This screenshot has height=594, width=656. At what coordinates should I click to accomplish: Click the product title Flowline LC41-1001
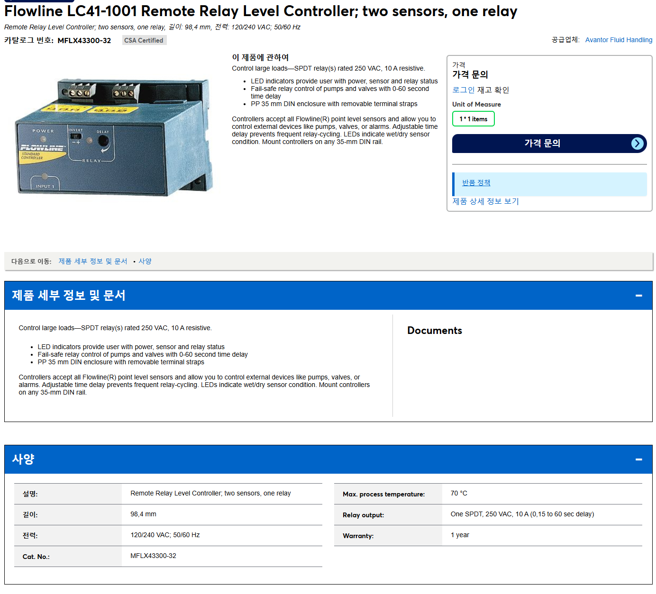click(x=261, y=11)
